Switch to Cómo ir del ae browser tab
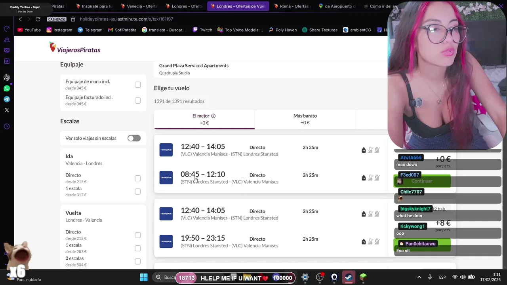The height and width of the screenshot is (285, 507). click(379, 6)
